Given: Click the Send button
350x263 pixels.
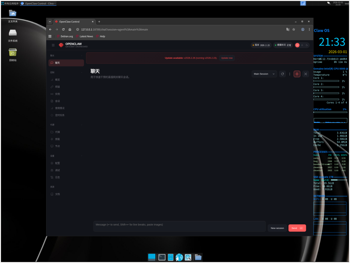Looking at the screenshot, I should 297,228.
